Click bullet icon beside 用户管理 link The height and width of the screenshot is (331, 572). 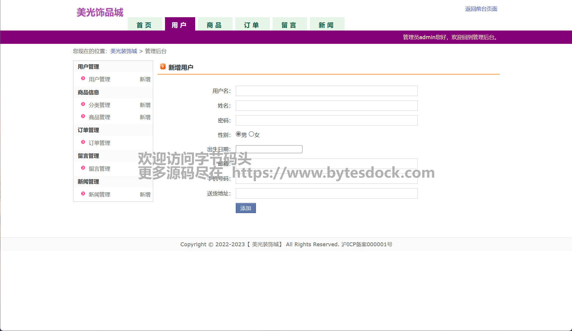[83, 79]
